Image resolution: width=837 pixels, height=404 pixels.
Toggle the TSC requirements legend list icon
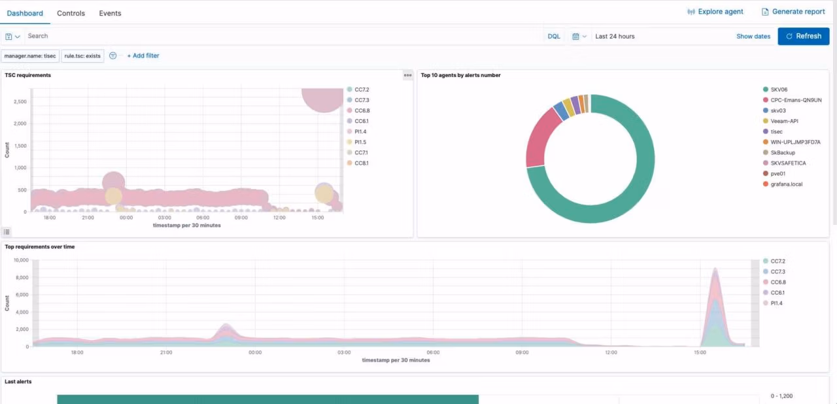coord(7,231)
